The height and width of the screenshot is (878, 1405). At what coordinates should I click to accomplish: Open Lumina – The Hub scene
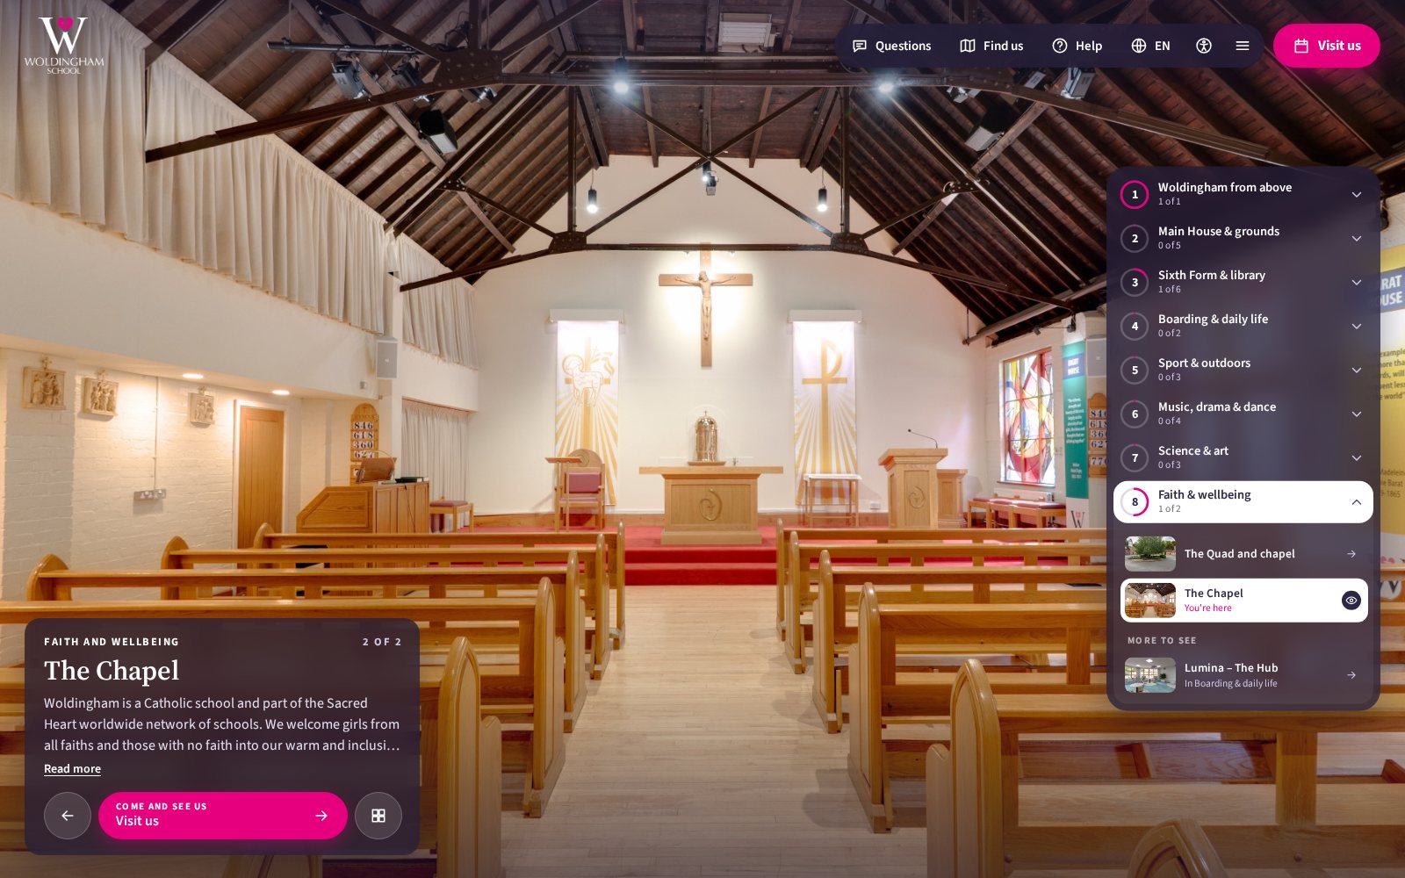pos(1243,675)
